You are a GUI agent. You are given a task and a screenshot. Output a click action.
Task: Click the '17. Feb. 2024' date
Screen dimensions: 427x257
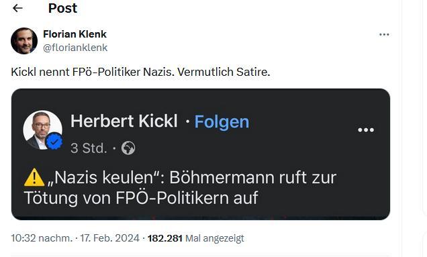(109, 238)
